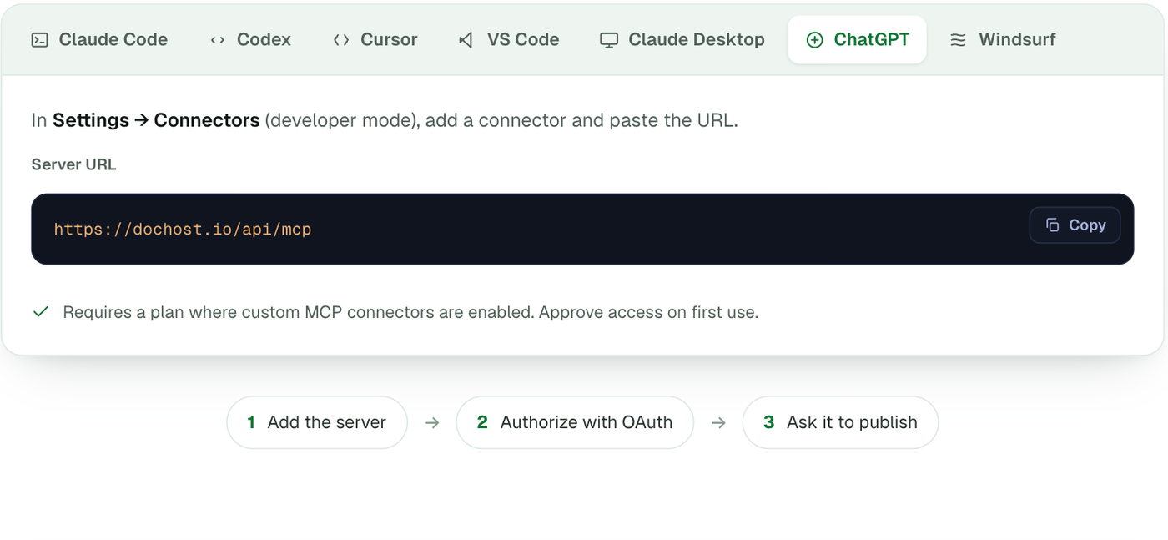The image size is (1168, 540).
Task: Click the code brackets icon beside Cursor
Action: coord(340,40)
